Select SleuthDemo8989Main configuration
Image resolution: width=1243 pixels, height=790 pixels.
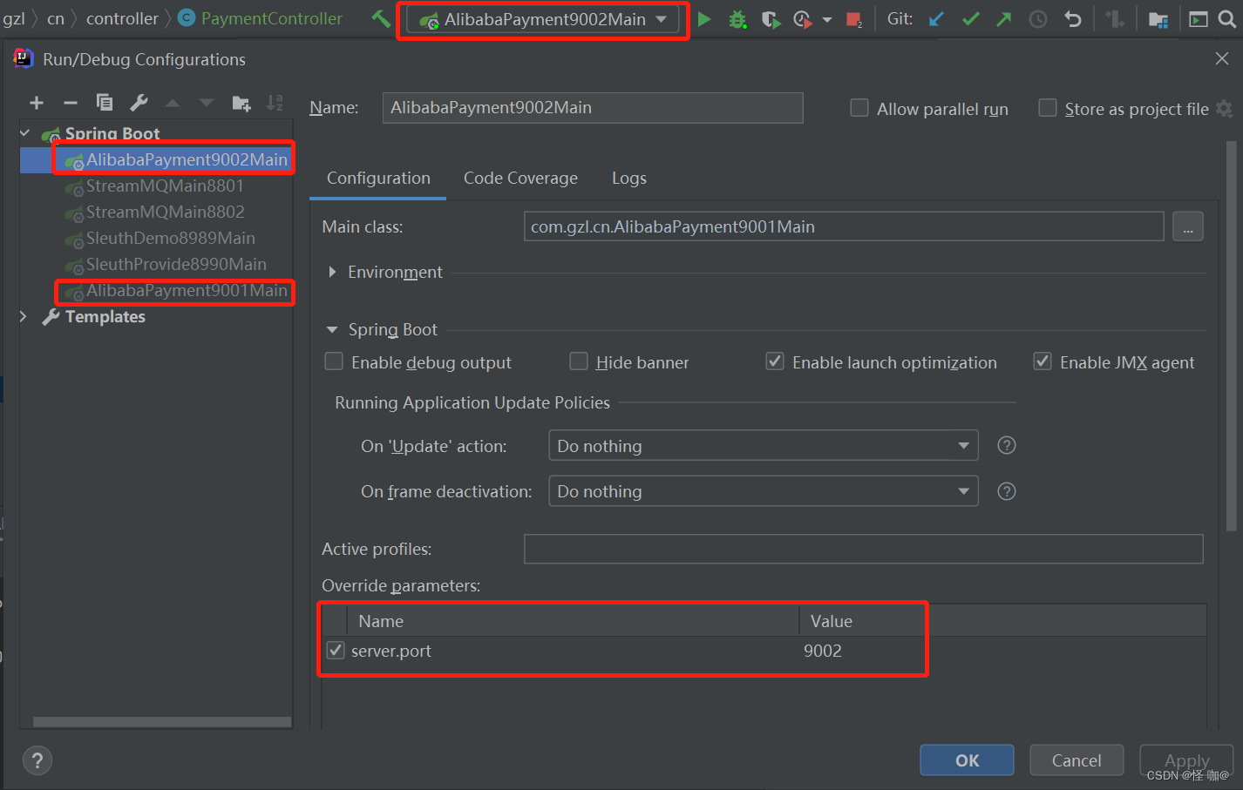pos(171,238)
